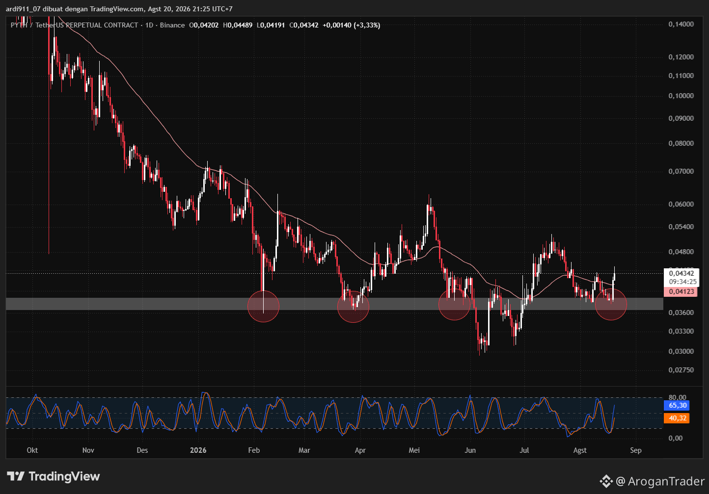Click the Feb label on the time axis
The width and height of the screenshot is (709, 494).
click(x=254, y=450)
